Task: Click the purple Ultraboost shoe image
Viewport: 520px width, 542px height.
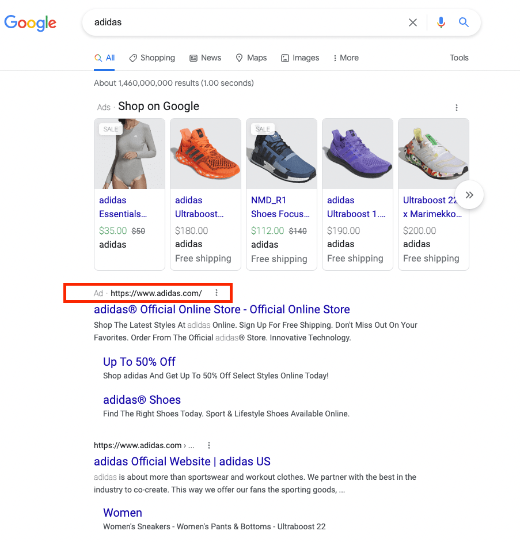Action: (x=358, y=154)
